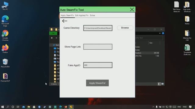Open the 18:02 clock in taskbar
Viewport: 195px width, 109px height.
185,107
